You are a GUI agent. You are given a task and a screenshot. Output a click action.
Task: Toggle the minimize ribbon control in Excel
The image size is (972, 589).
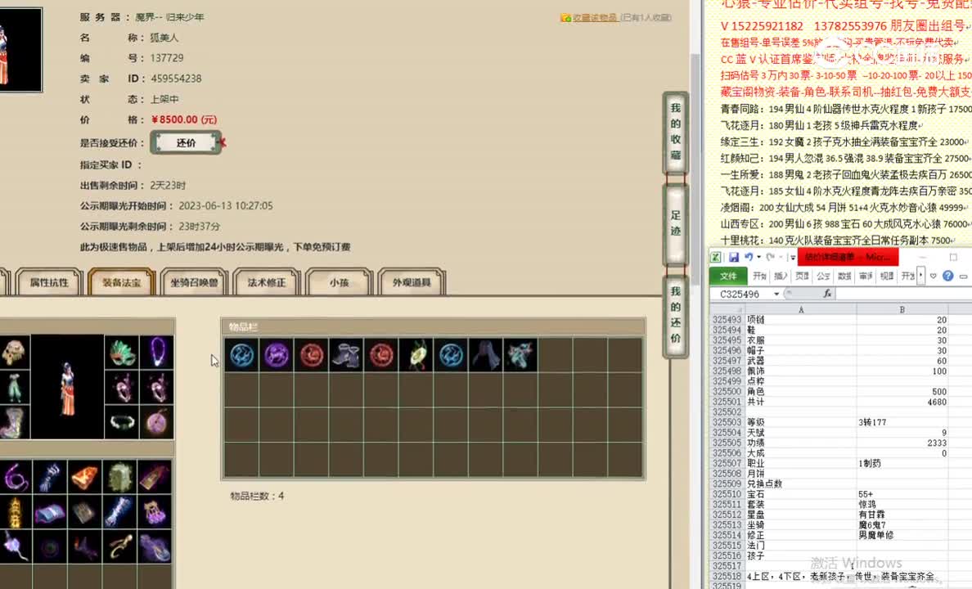[x=961, y=277]
